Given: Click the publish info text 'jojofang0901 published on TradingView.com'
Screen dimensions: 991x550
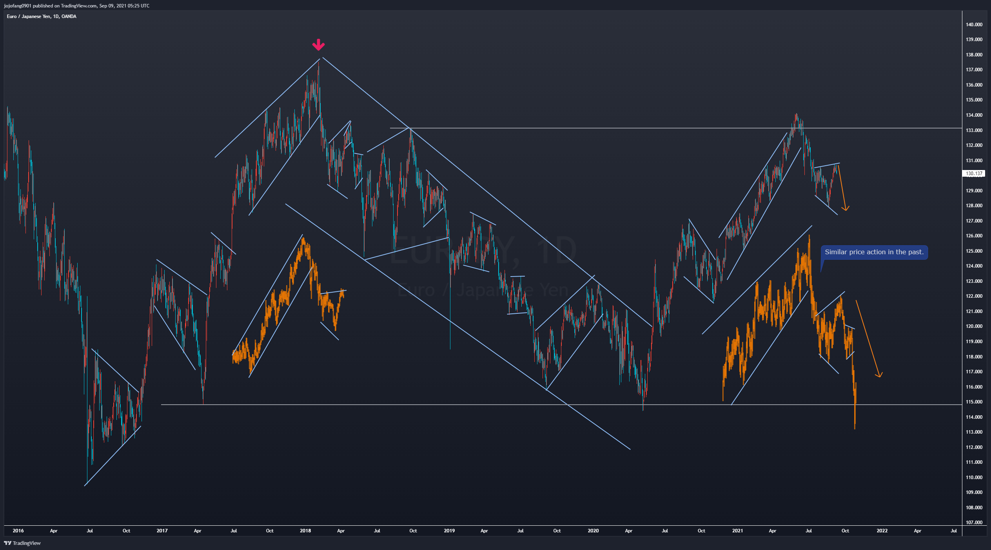Looking at the screenshot, I should [x=50, y=6].
